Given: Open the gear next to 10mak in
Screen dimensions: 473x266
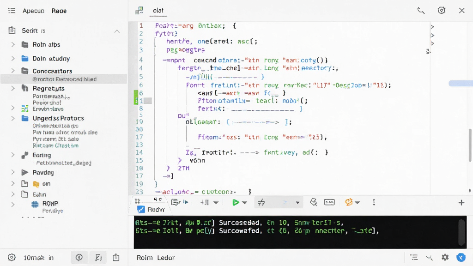Looking at the screenshot, I should point(12,258).
